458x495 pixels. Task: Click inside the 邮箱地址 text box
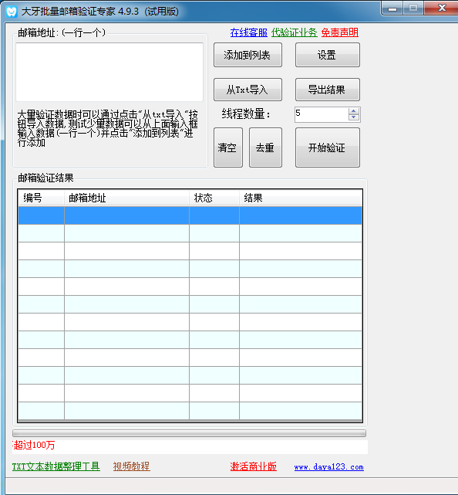pyautogui.click(x=109, y=73)
